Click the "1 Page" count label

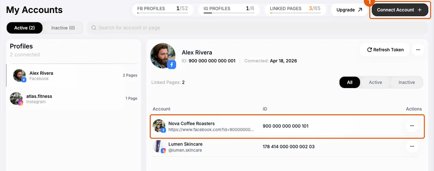point(131,98)
